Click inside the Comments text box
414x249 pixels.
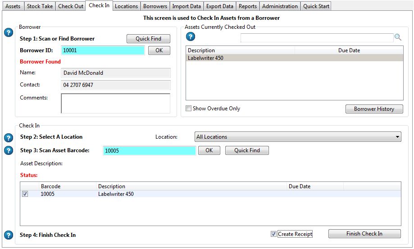(x=115, y=103)
